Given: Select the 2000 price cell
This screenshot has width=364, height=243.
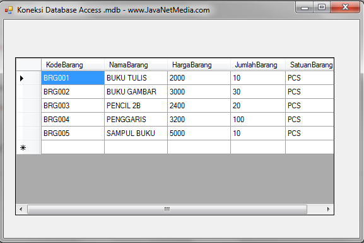Looking at the screenshot, I should 199,78.
